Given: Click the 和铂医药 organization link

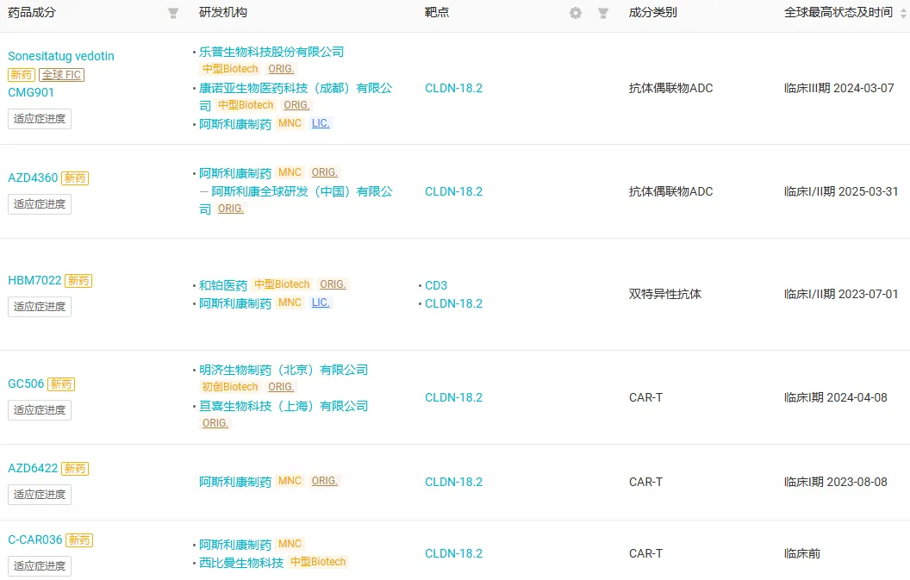Looking at the screenshot, I should click(x=223, y=285).
